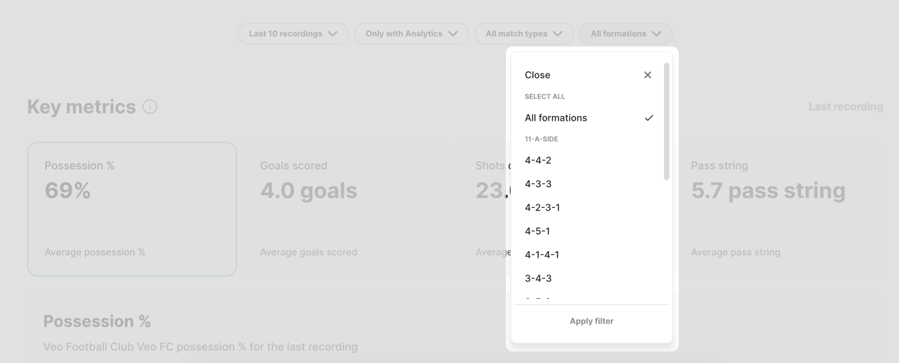The width and height of the screenshot is (899, 363).
Task: Click the chevron on Only with Analytics
Action: click(453, 34)
